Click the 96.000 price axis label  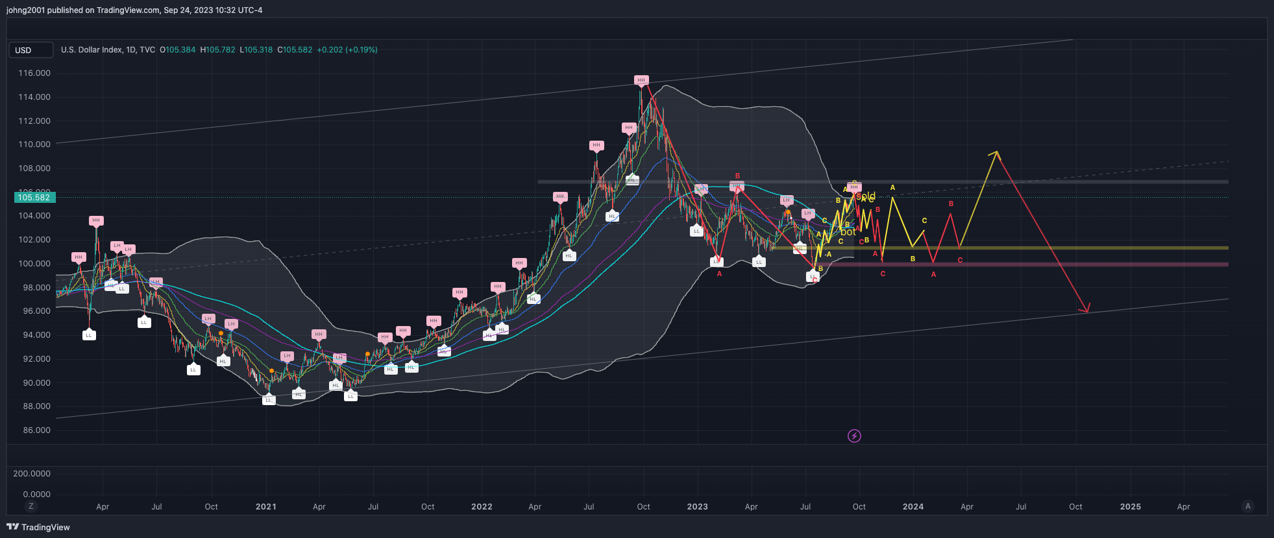click(36, 311)
